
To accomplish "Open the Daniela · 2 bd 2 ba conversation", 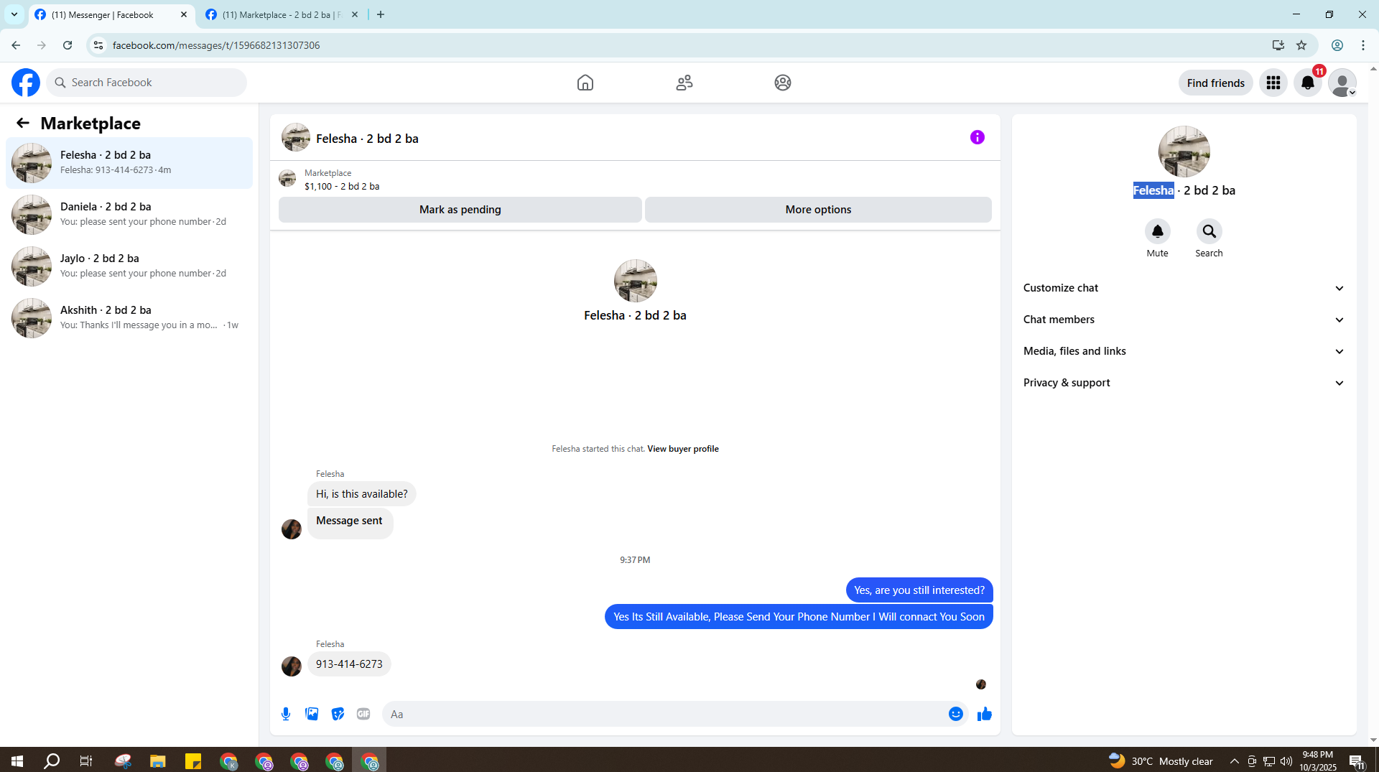I will 129,215.
